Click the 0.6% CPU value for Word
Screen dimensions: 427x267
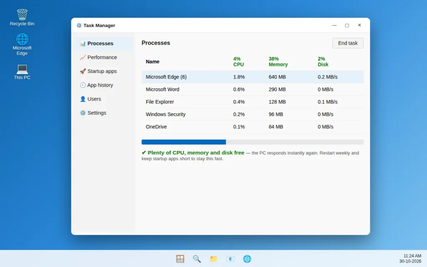pyautogui.click(x=239, y=89)
